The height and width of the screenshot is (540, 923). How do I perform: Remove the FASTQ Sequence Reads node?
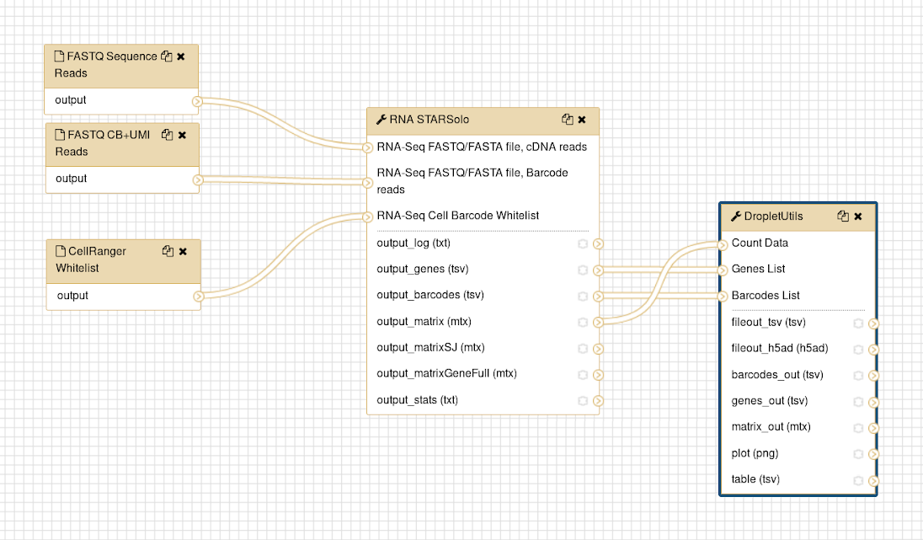[x=181, y=56]
